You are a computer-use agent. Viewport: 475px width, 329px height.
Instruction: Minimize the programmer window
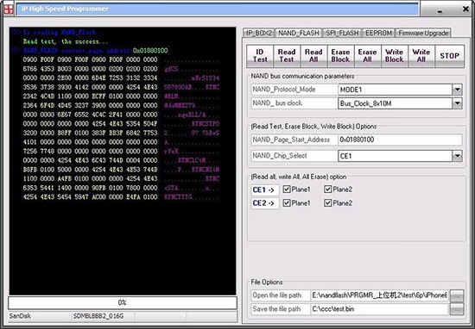[x=440, y=11]
